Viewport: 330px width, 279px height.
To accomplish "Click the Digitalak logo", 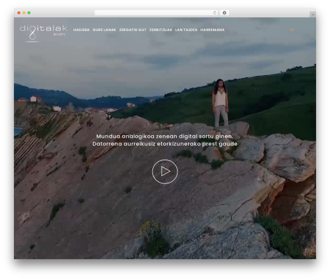I will coord(44,33).
